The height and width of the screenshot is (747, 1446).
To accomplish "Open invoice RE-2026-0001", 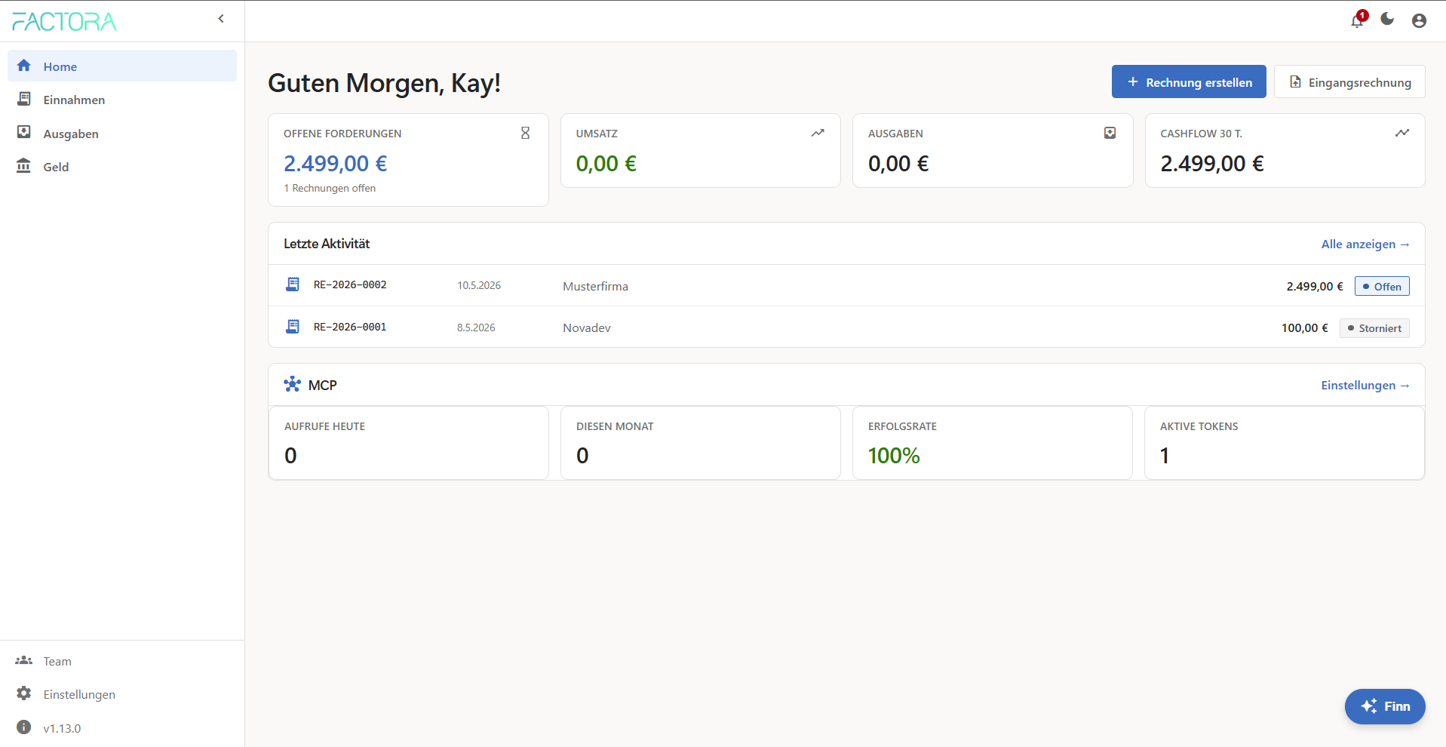I will click(x=350, y=327).
